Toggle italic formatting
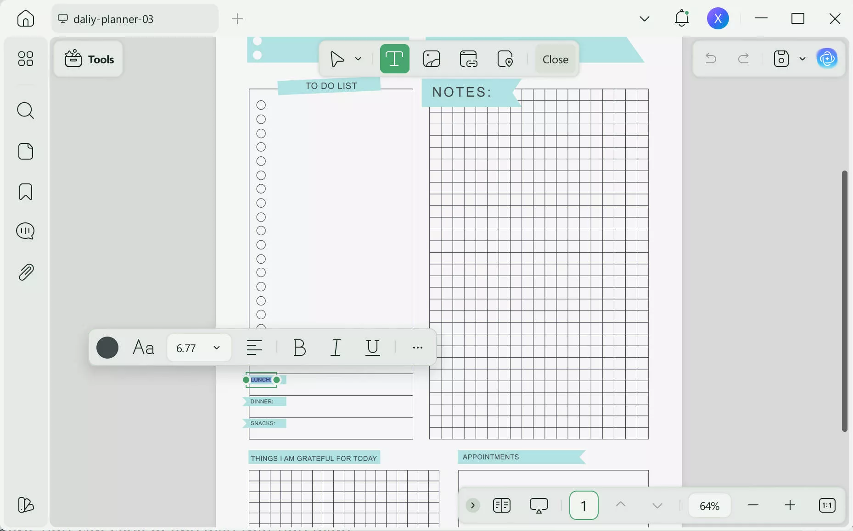The width and height of the screenshot is (853, 531). 336,348
